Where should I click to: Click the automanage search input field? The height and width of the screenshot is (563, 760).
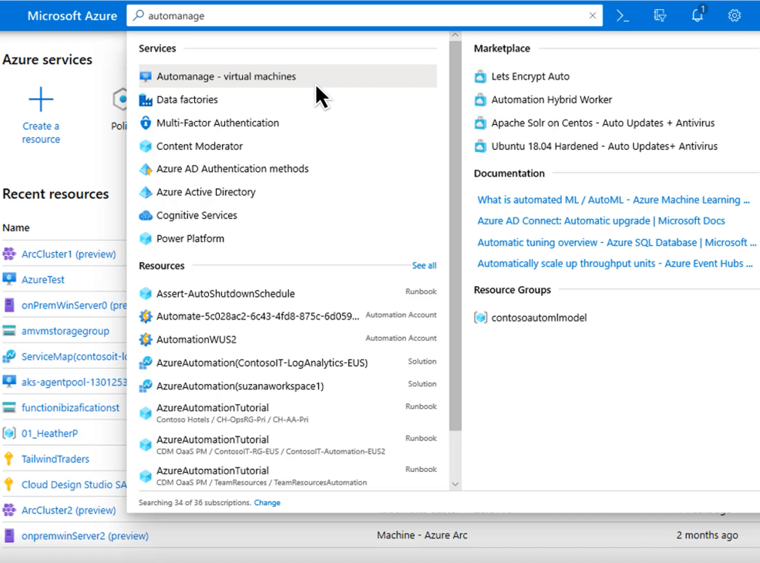click(x=362, y=15)
